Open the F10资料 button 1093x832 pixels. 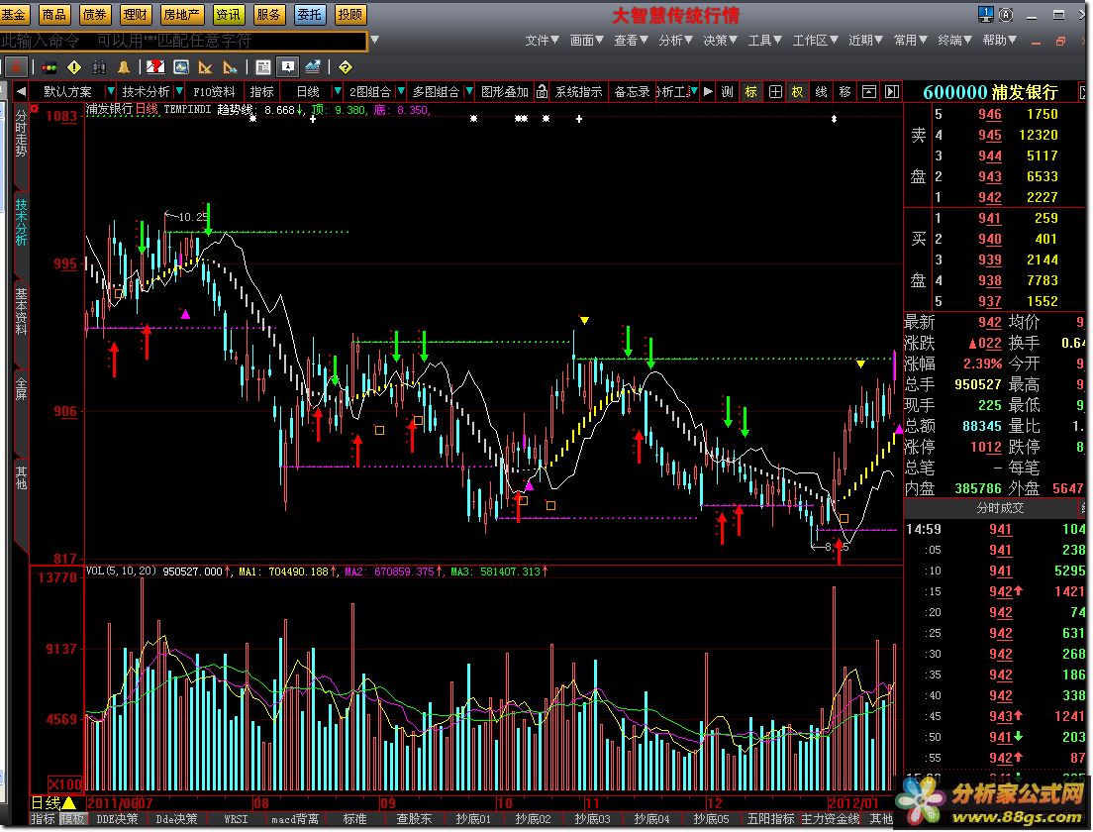click(x=214, y=91)
